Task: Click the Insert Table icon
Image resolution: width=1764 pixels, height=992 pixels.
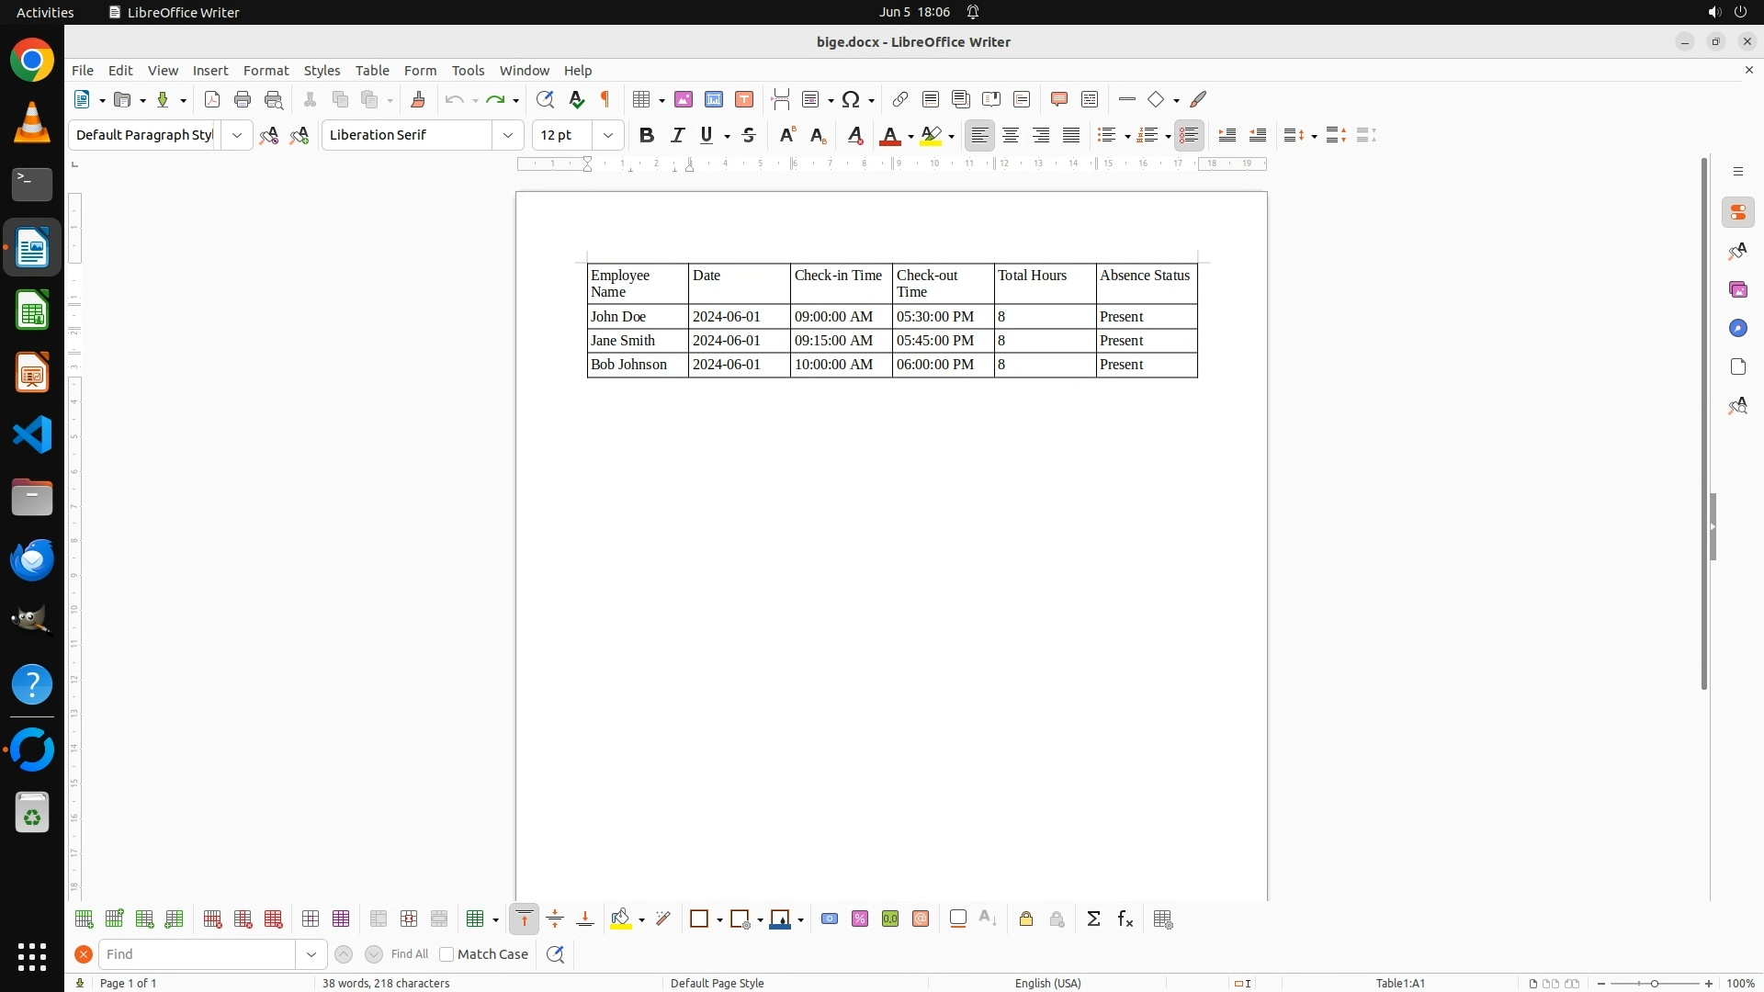Action: pyautogui.click(x=641, y=99)
